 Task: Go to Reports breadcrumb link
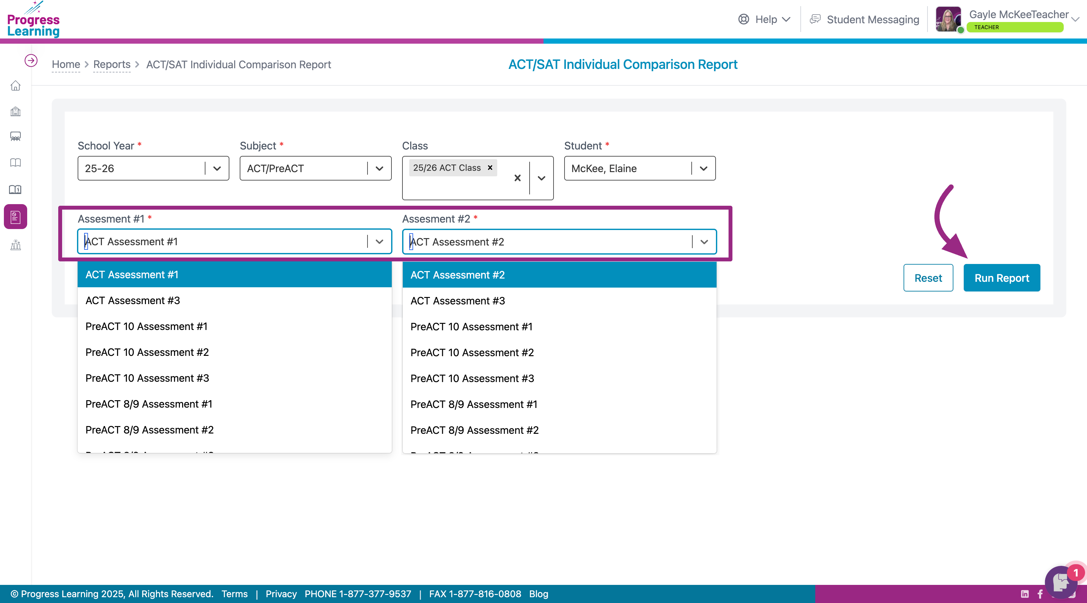coord(112,64)
